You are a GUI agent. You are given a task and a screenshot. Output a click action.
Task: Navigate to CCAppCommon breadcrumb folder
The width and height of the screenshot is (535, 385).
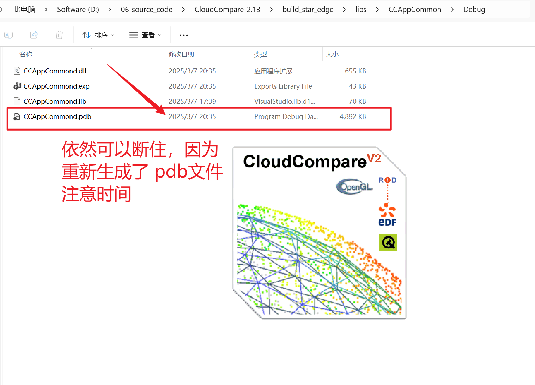tap(415, 10)
